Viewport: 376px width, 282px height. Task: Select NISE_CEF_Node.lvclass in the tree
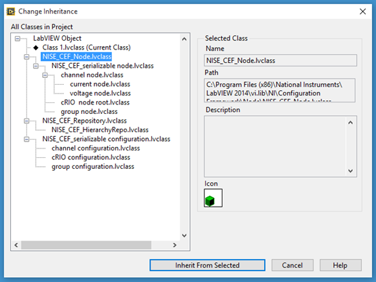tap(77, 56)
